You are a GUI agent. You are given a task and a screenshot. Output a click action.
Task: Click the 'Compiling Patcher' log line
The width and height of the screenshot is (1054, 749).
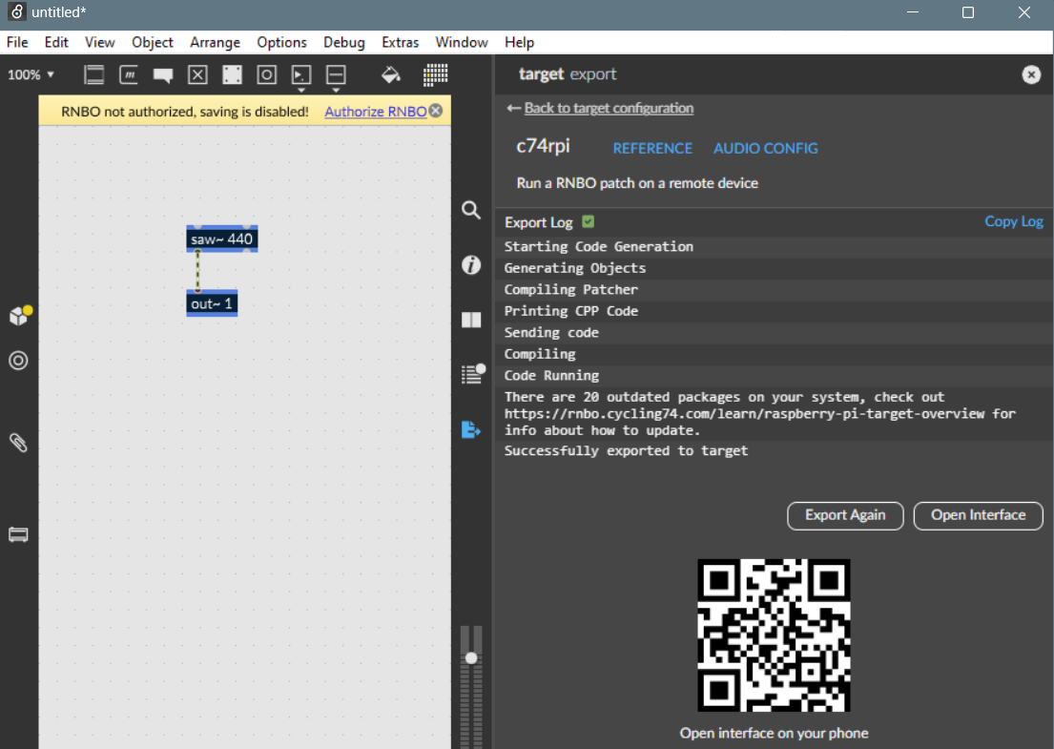[571, 290]
